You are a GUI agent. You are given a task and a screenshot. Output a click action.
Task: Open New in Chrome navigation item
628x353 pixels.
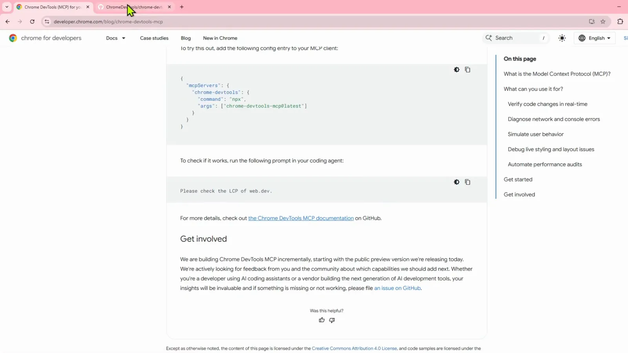[220, 38]
